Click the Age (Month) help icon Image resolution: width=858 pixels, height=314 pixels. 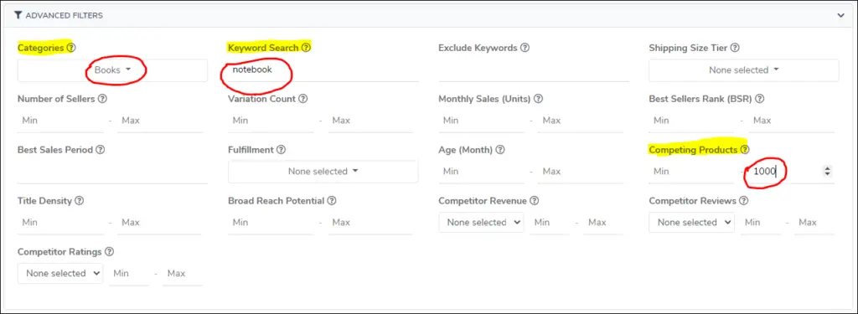(x=500, y=149)
